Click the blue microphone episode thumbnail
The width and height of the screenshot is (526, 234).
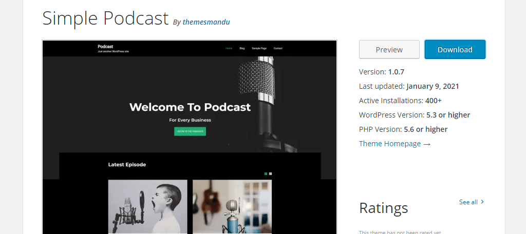[232, 206]
